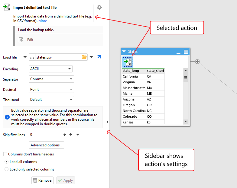The width and height of the screenshot is (237, 188).
Task: Click the KS cell
Action: (x=155, y=122)
